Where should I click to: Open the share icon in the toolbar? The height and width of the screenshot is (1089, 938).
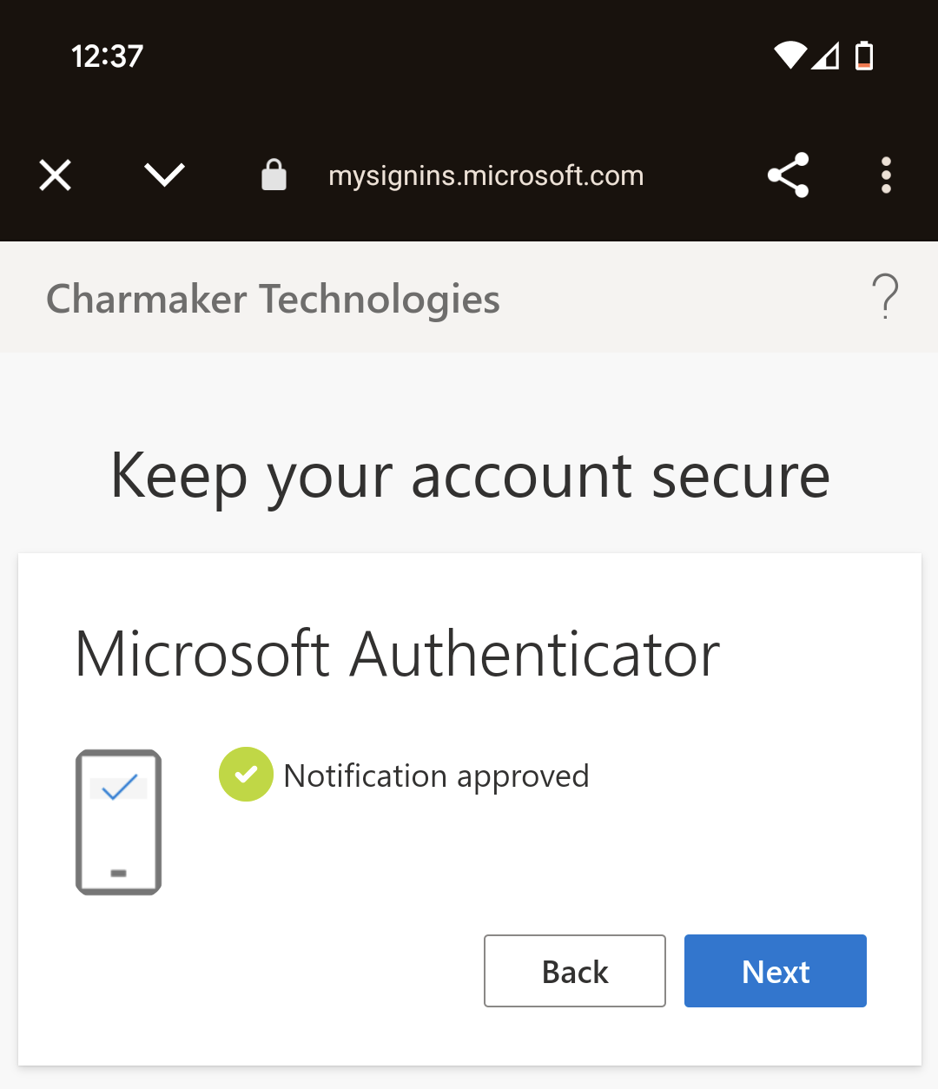789,175
